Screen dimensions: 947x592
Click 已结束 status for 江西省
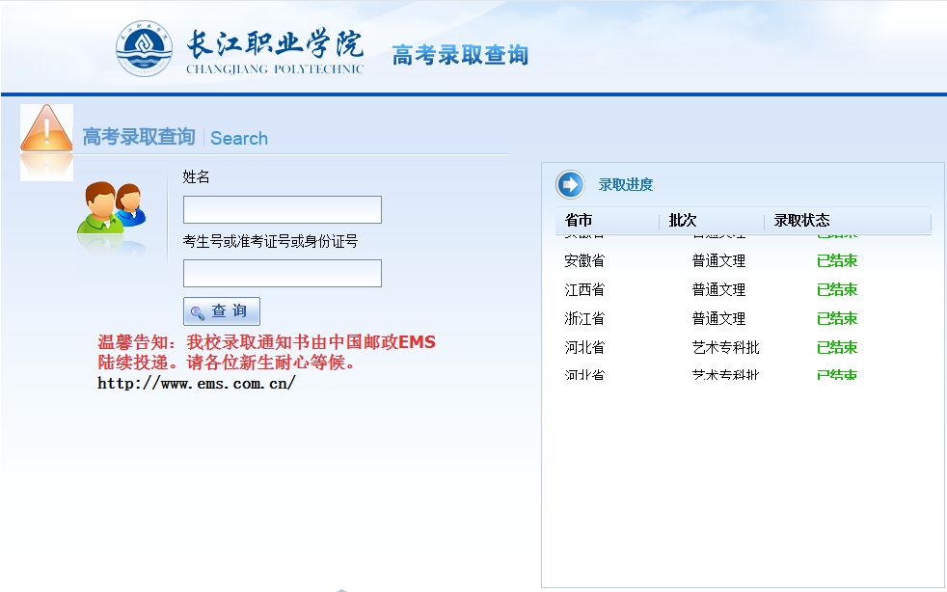pos(836,290)
